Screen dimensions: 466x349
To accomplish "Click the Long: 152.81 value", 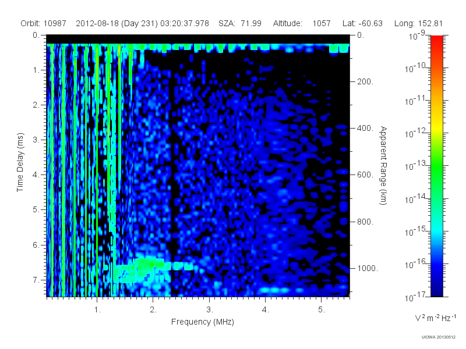I will click(x=418, y=23).
